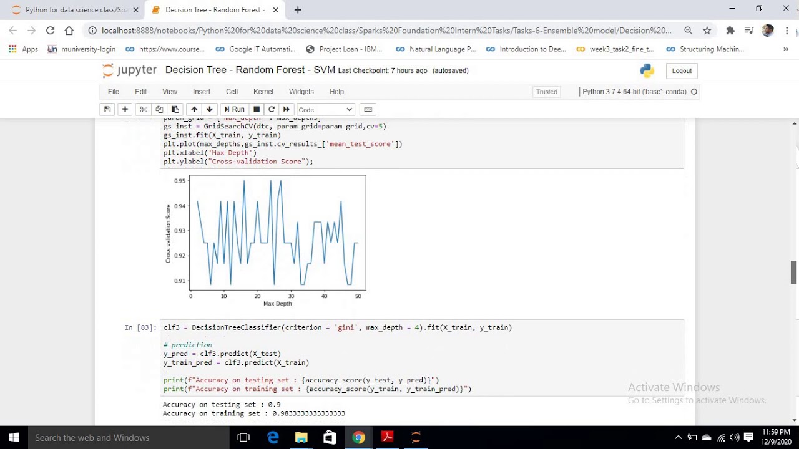
Task: Move selected cell up with the arrow
Action: pos(194,109)
